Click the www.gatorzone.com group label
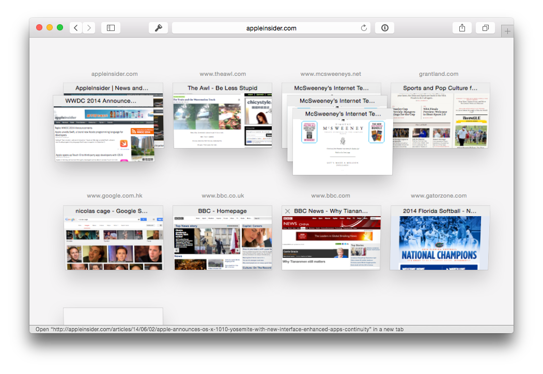 439,196
